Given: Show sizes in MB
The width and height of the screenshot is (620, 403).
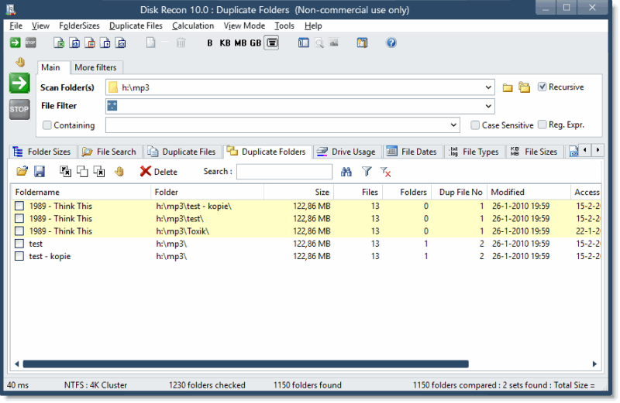Looking at the screenshot, I should [x=240, y=43].
